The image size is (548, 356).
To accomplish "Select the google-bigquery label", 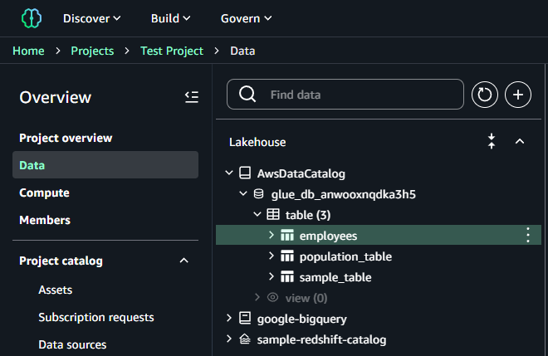I will click(302, 319).
